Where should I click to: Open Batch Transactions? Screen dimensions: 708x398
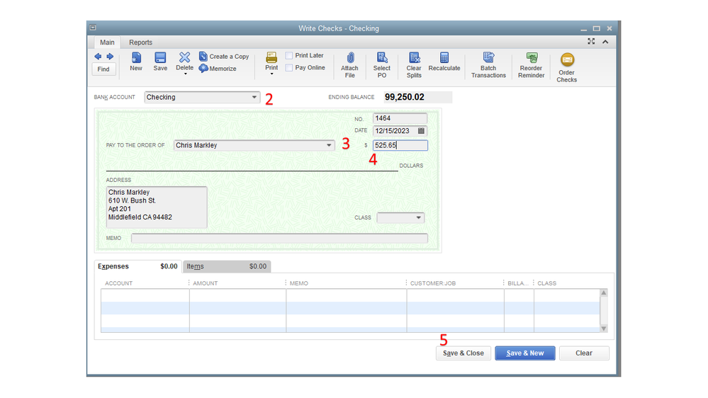(488, 65)
